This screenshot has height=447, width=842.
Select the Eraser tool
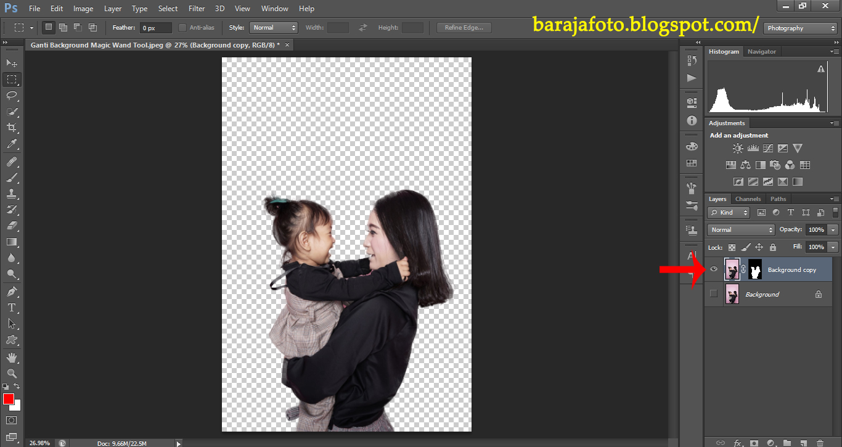click(12, 226)
